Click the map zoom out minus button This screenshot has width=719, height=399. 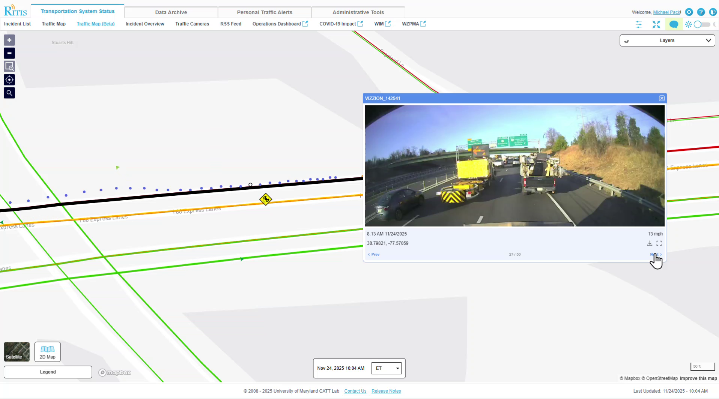[x=9, y=53]
